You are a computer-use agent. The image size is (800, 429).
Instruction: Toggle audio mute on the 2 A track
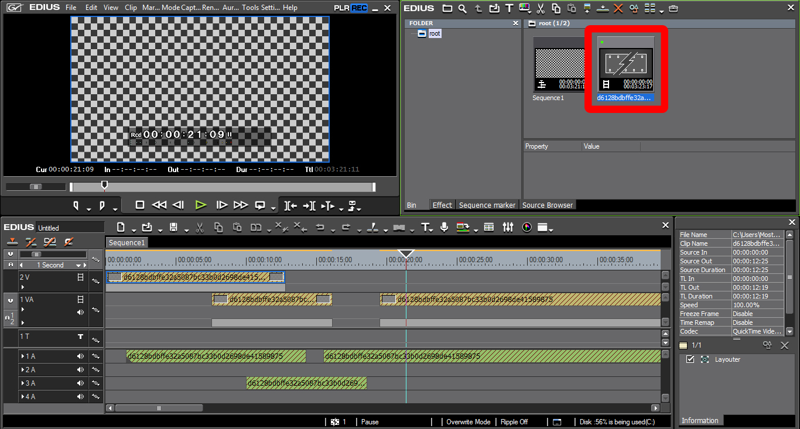[81, 370]
